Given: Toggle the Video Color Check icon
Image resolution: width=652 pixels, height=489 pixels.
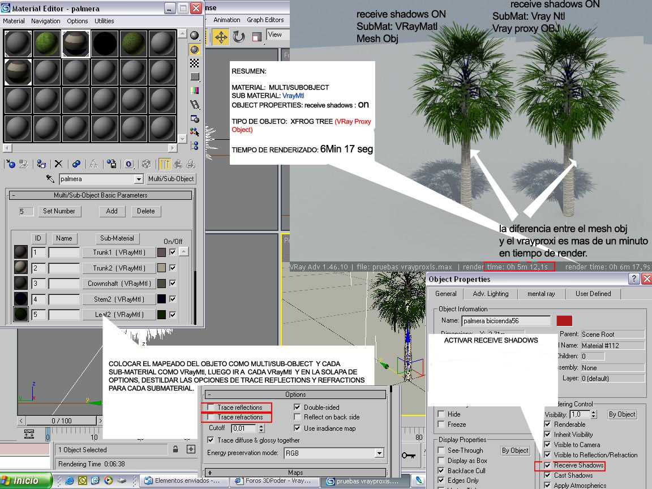Looking at the screenshot, I should (194, 91).
